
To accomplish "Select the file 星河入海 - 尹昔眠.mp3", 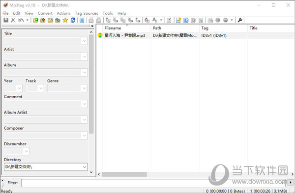I will [x=125, y=35].
